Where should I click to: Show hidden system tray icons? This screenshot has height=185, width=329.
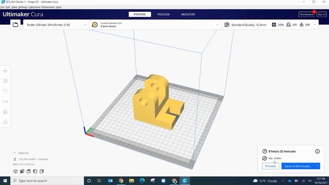tap(283, 181)
